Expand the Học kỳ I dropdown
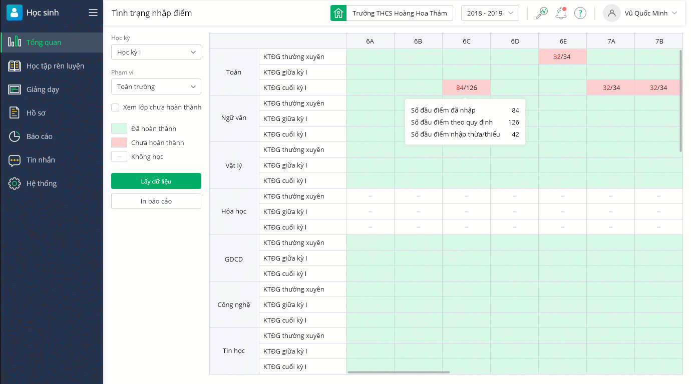The image size is (691, 384). (x=156, y=52)
